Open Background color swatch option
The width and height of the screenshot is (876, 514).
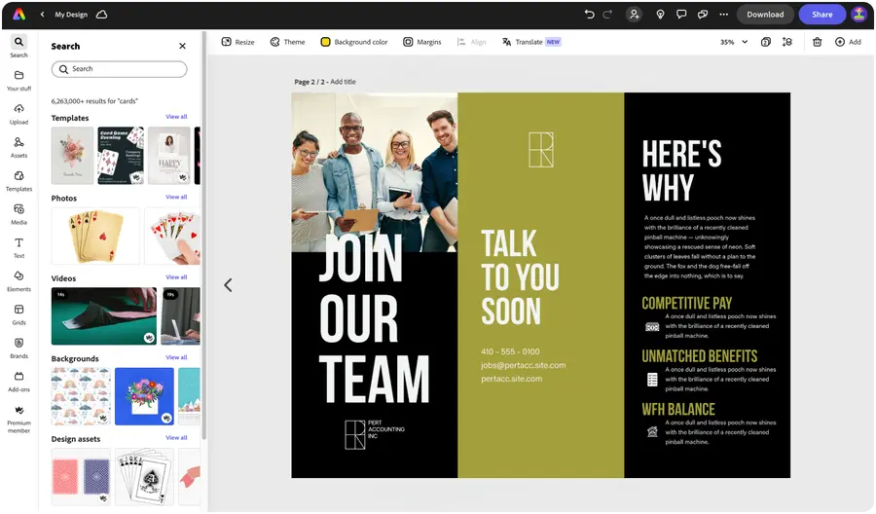354,42
